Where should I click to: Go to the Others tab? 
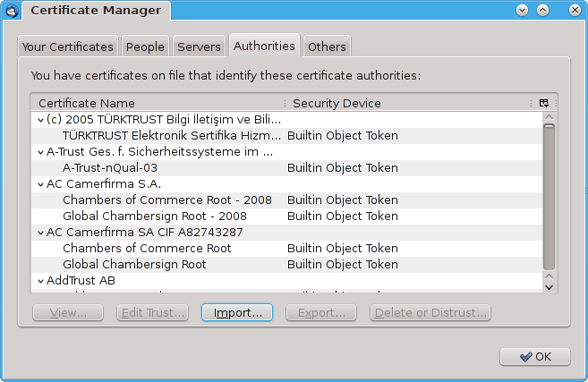[327, 47]
